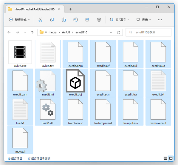Minimize the Explorer window

pyautogui.click(x=146, y=7)
